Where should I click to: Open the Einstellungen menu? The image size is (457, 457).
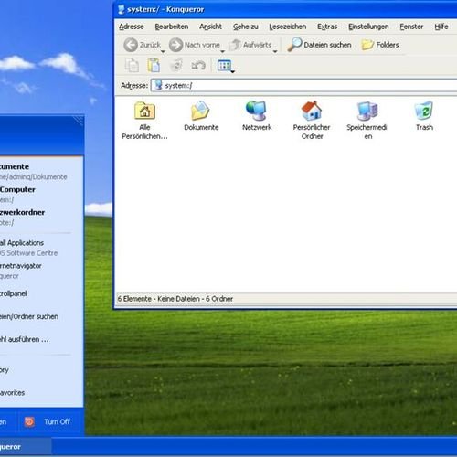pyautogui.click(x=368, y=27)
